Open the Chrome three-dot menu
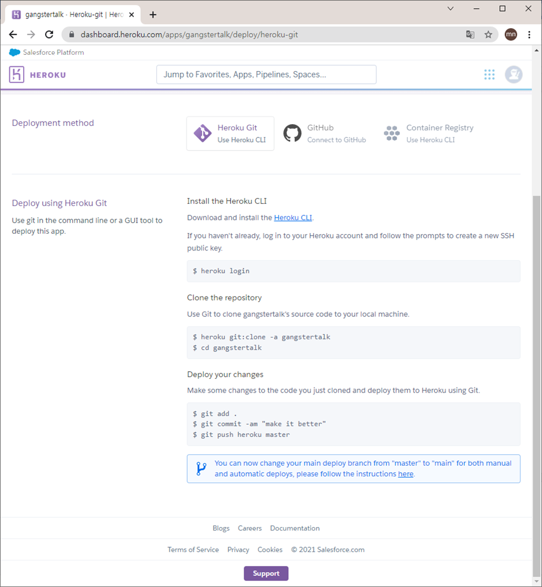Screen dimensions: 542x587 click(530, 35)
